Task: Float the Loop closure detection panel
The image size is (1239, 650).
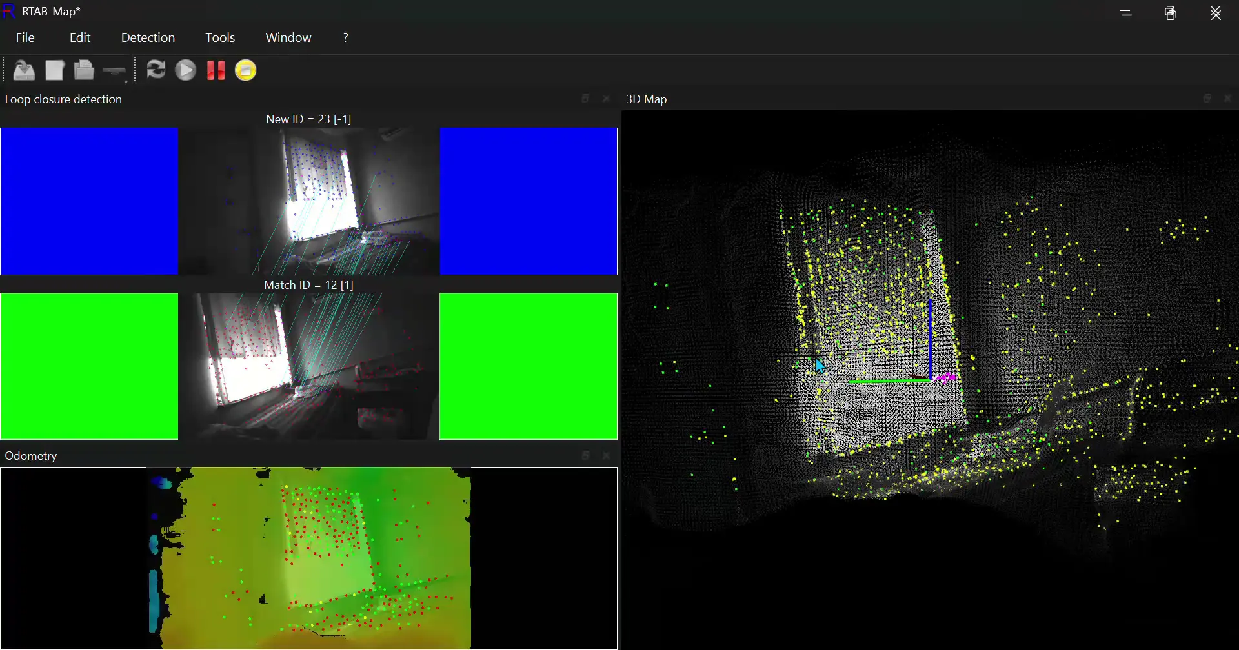Action: coord(585,99)
